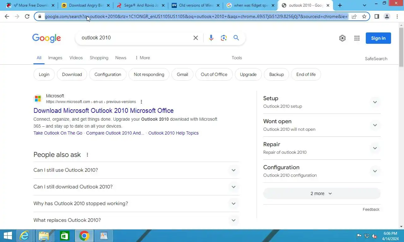
Task: Open 'Download Microsoft Outlook 2010 Microsoft Office' result
Action: 104,111
